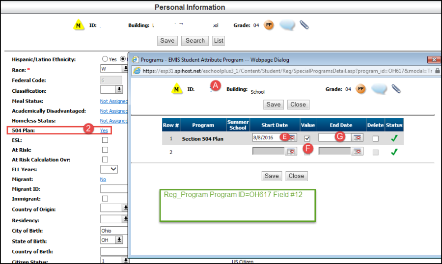Open the Race dropdown list

click(119, 69)
